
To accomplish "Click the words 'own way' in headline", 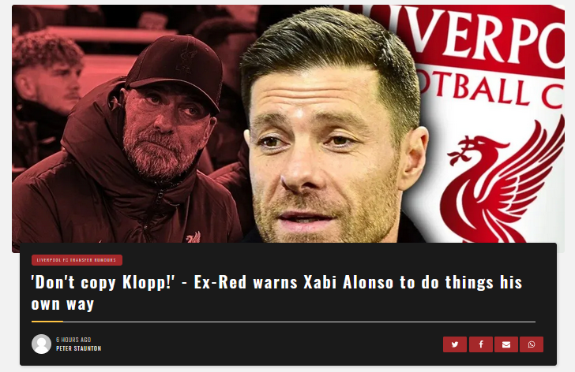I will click(62, 304).
